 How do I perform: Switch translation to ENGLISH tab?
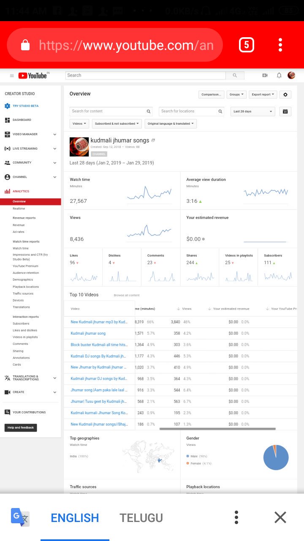[x=75, y=518]
